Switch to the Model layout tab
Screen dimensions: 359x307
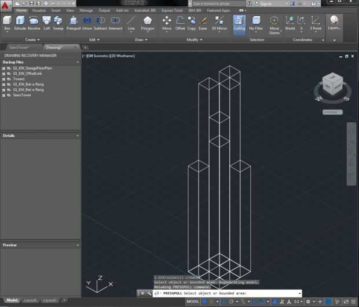(12, 300)
